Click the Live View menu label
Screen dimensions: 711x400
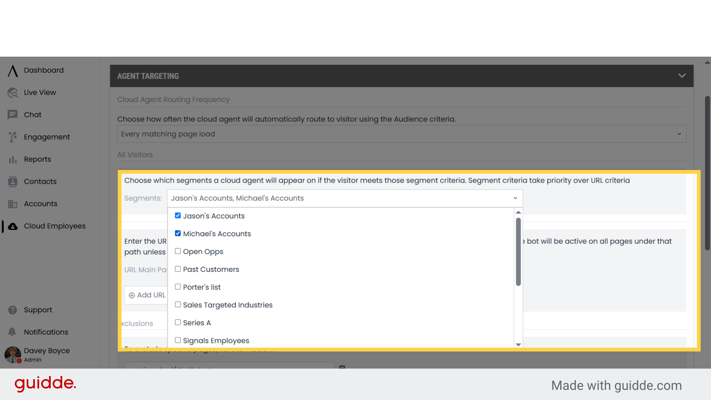point(40,93)
